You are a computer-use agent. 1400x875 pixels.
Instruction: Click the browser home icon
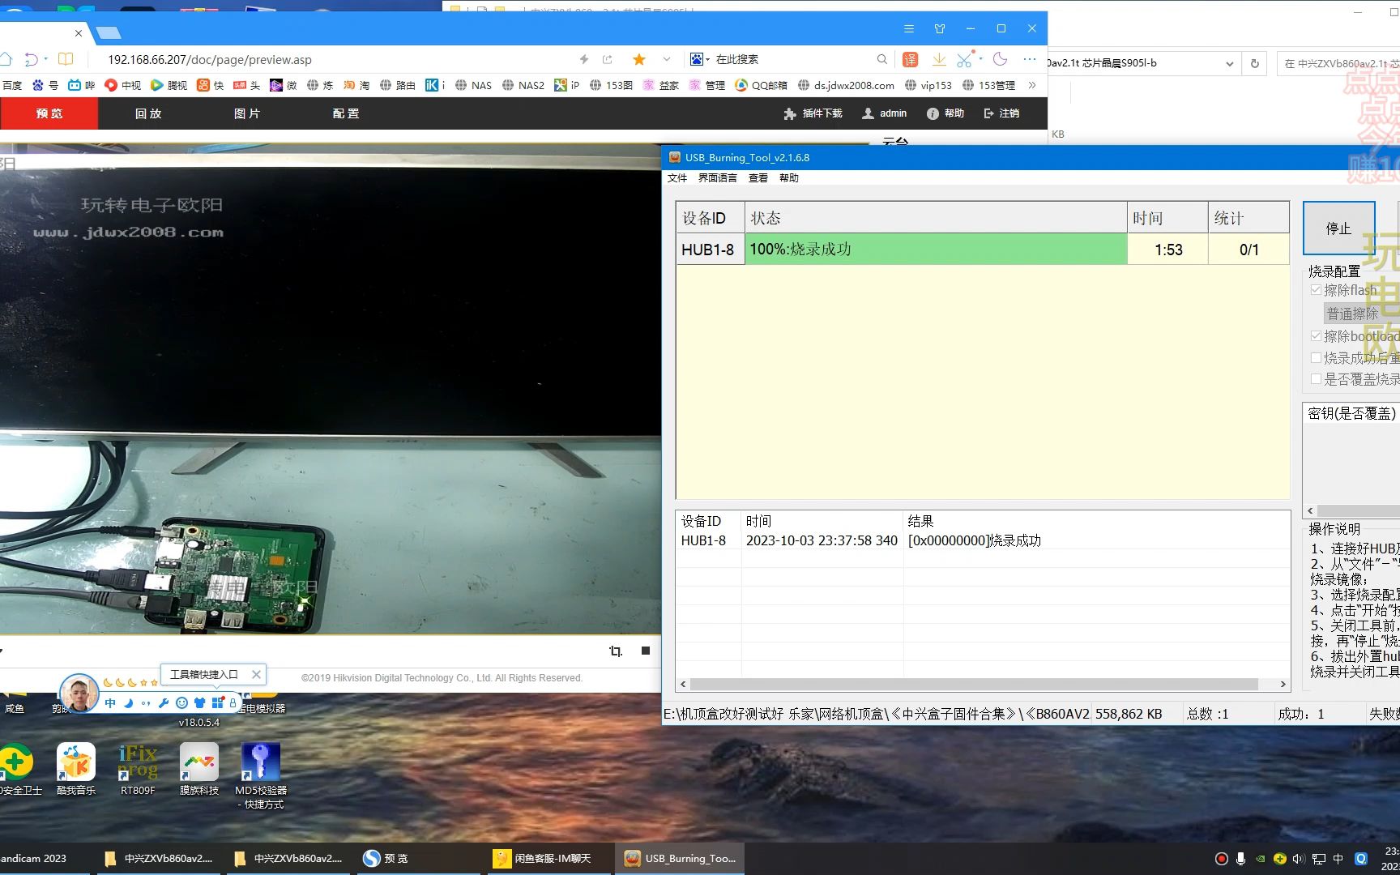tap(5, 59)
